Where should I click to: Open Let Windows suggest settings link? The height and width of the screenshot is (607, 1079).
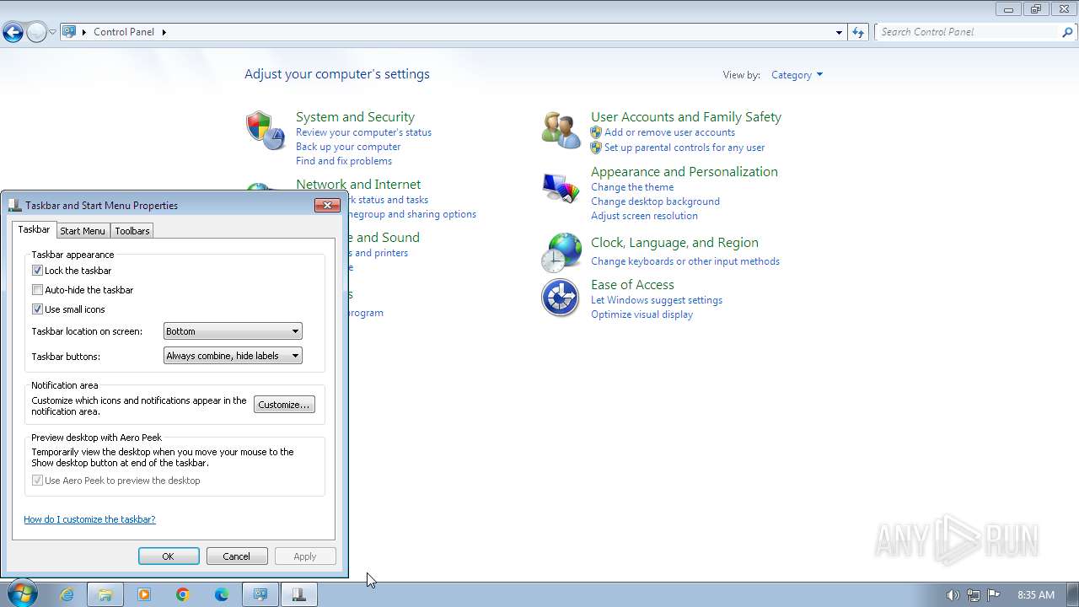[657, 300]
